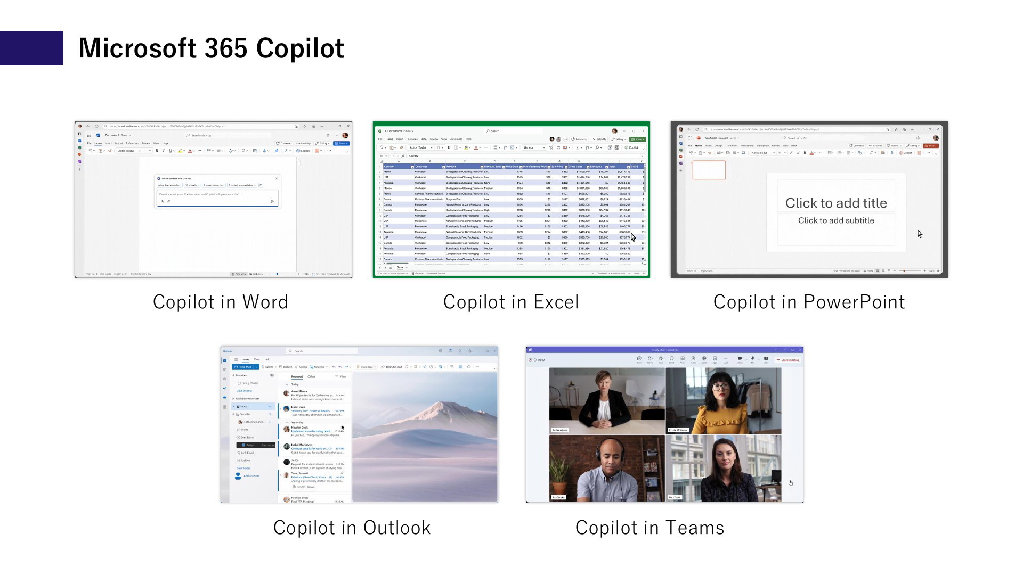Refresh Copilot suggestions in Word dialog
The width and height of the screenshot is (1023, 575).
pos(261,185)
